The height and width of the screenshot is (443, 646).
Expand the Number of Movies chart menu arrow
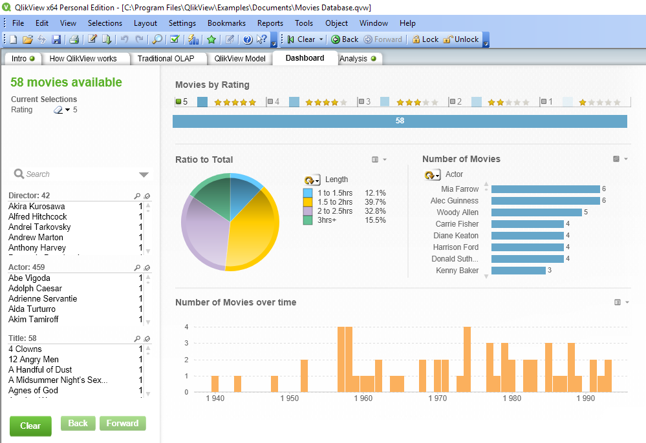(x=626, y=159)
